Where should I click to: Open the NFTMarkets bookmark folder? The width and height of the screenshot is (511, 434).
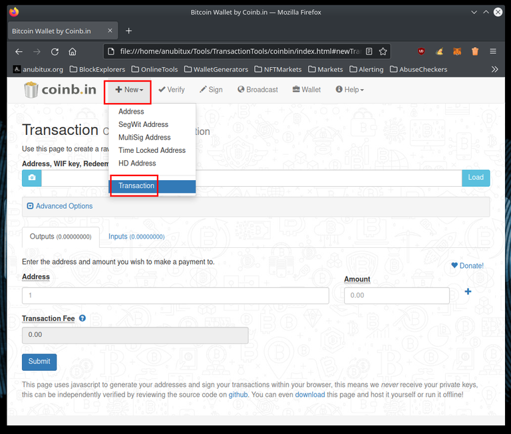coord(278,69)
